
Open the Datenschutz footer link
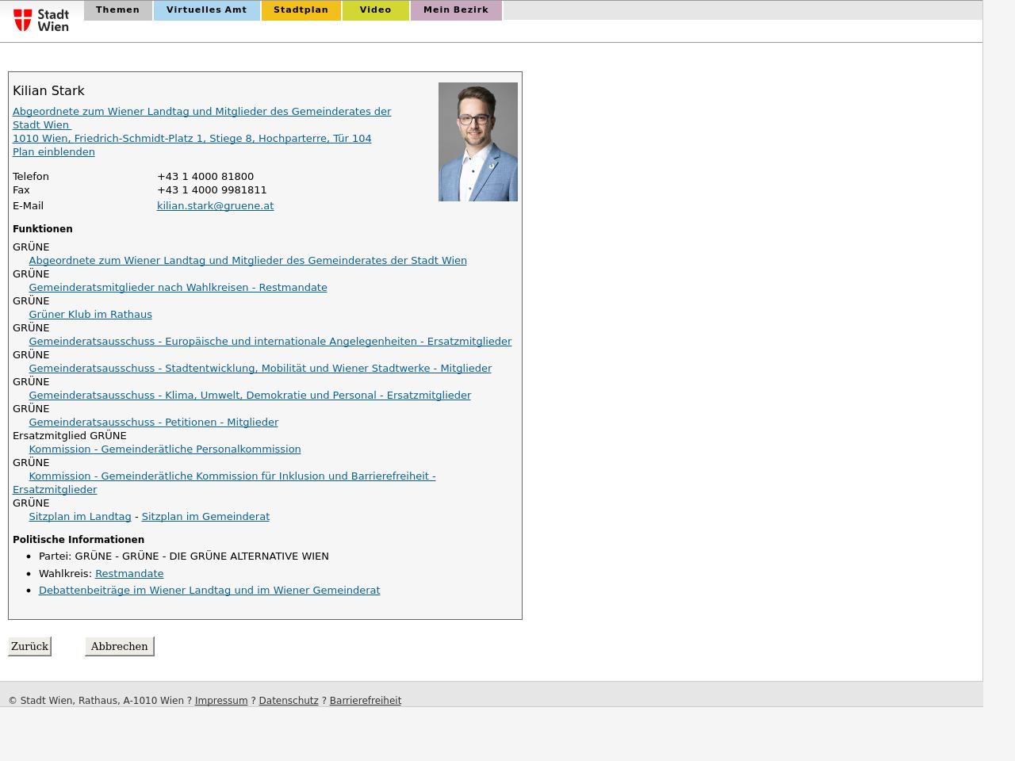click(x=289, y=701)
